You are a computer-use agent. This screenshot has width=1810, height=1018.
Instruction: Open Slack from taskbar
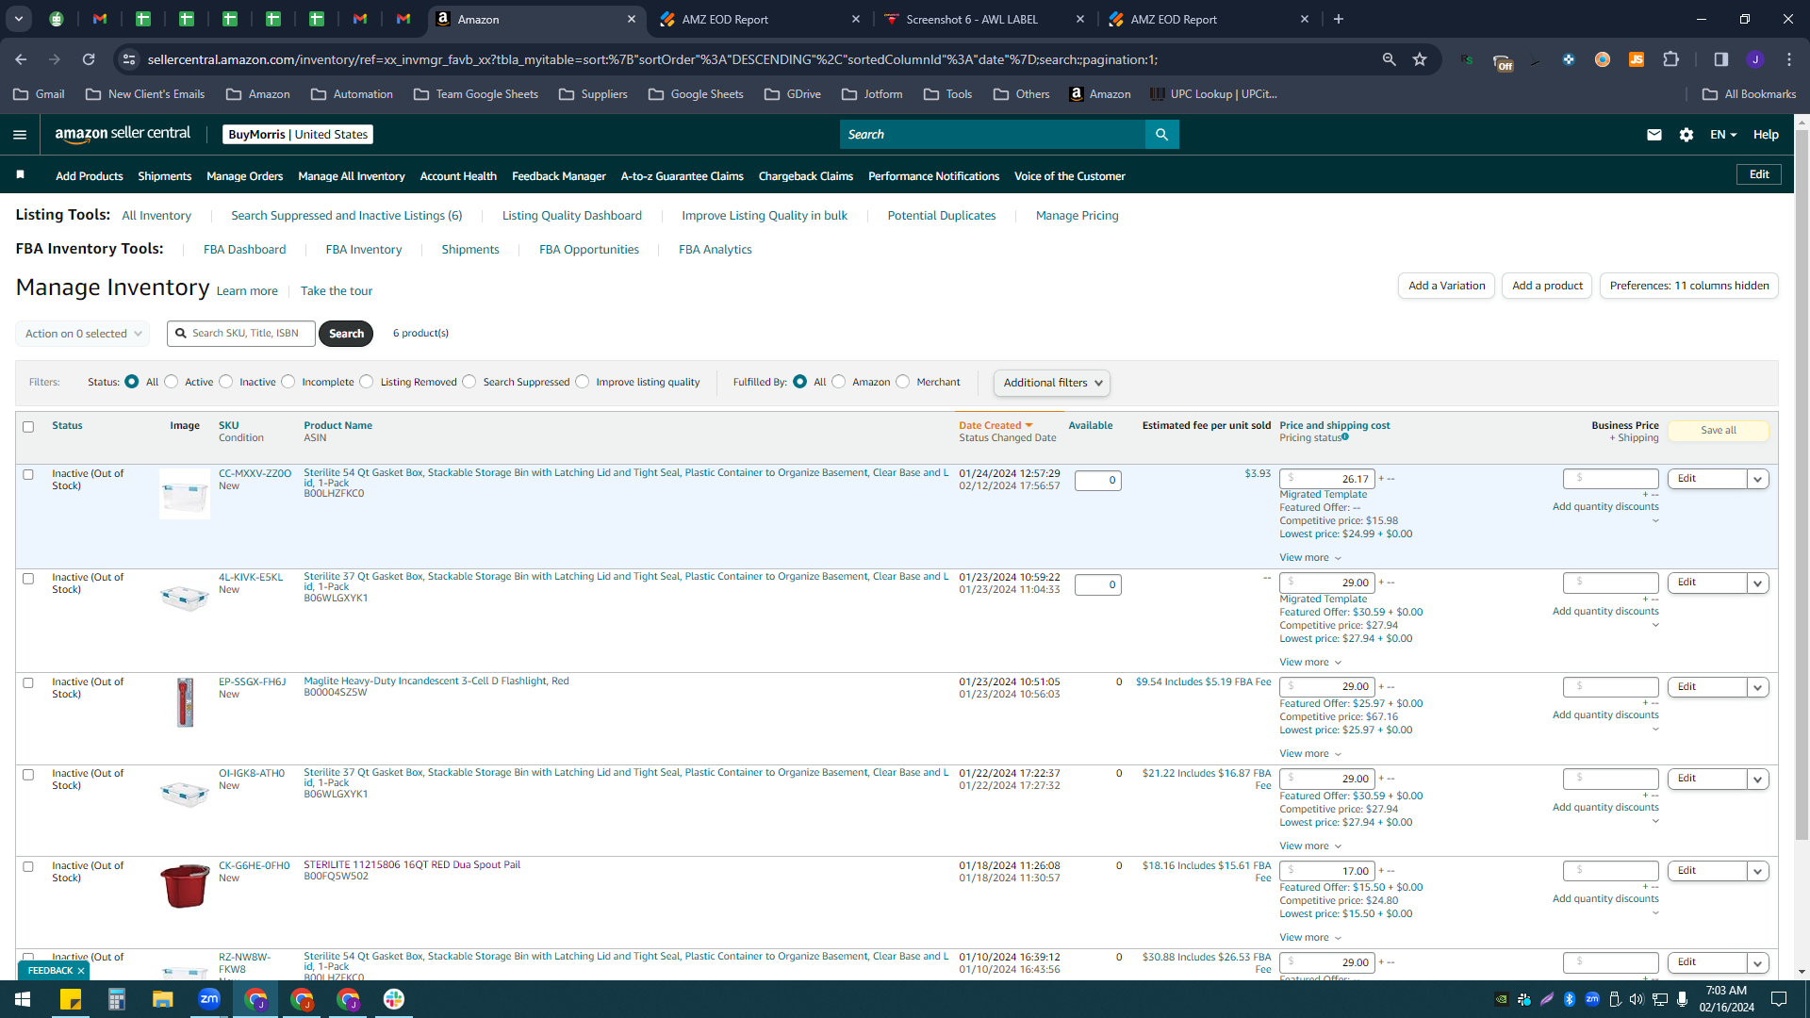[394, 999]
